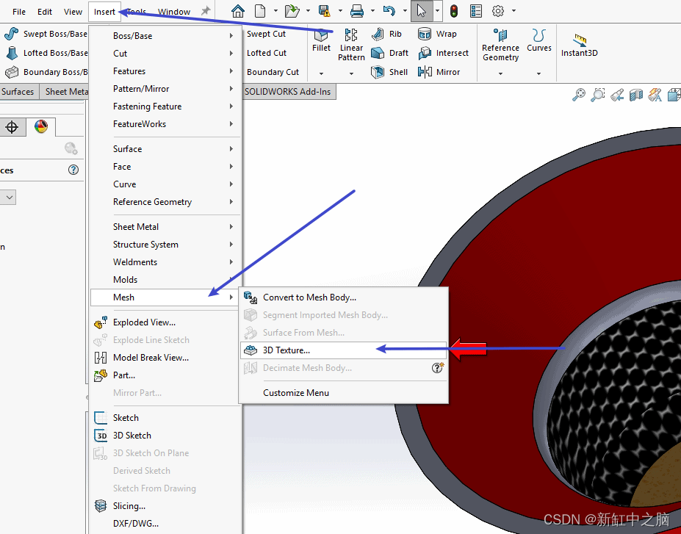681x534 pixels.
Task: Select the Linear Pattern tool
Action: [351, 45]
